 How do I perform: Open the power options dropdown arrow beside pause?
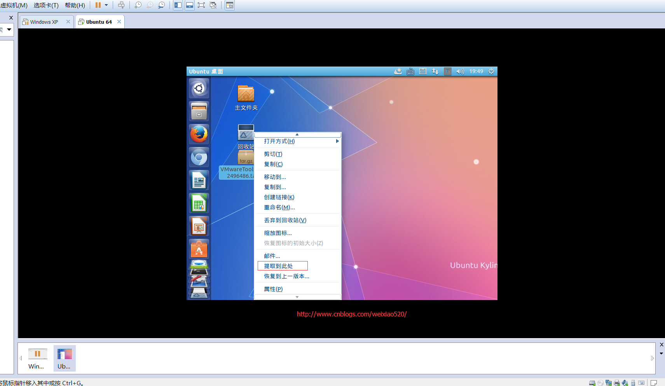tap(106, 5)
